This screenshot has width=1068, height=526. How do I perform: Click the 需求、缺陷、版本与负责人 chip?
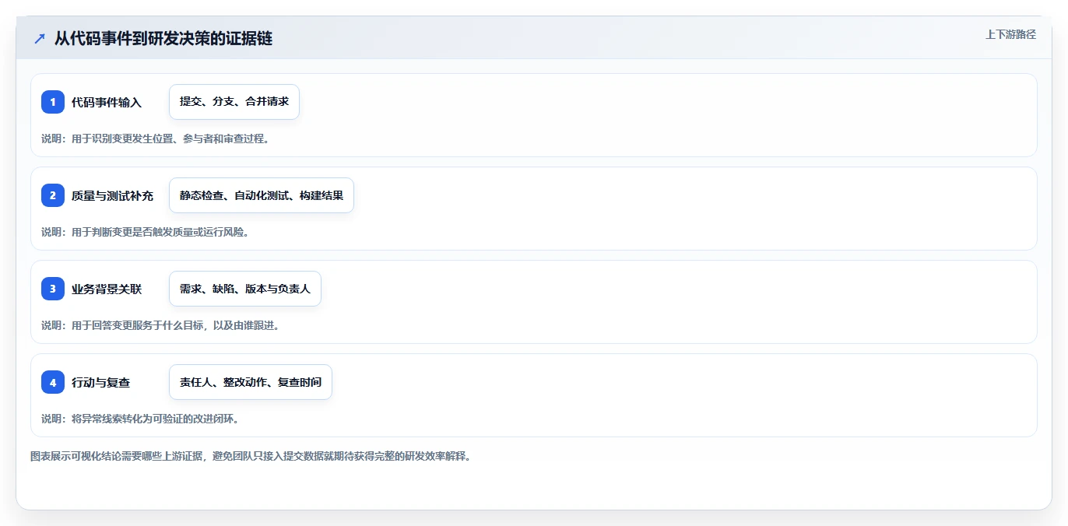[245, 289]
